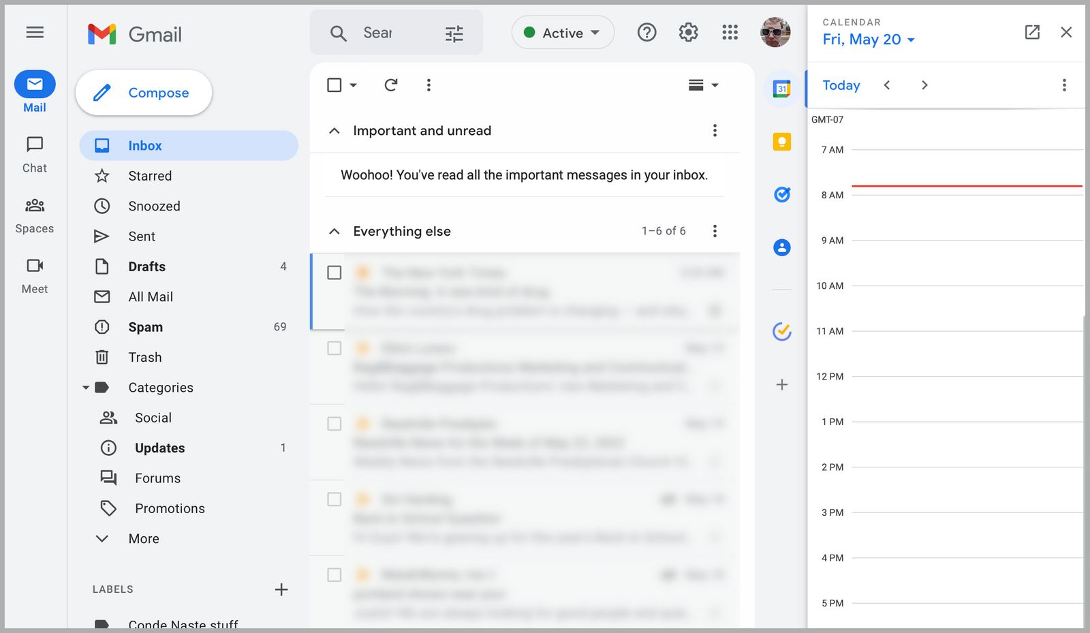Open the Starred folder
The height and width of the screenshot is (633, 1090).
(x=189, y=176)
